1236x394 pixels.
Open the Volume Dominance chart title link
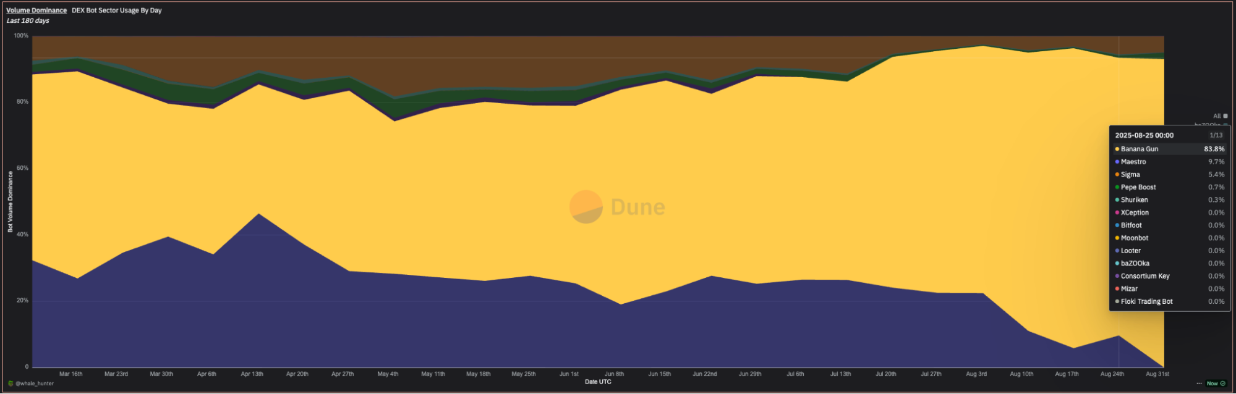coord(36,10)
